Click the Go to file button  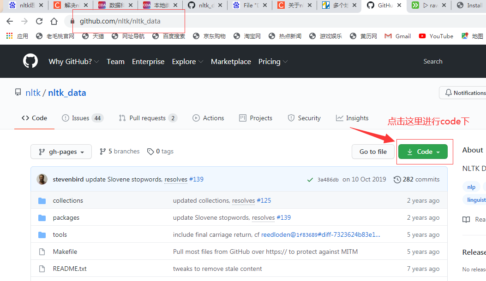(x=373, y=152)
